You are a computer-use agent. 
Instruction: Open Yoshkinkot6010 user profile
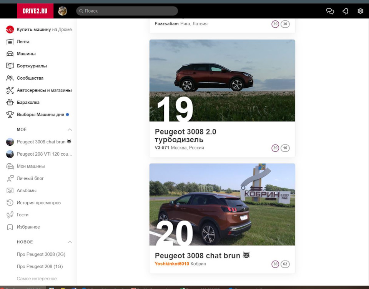point(172,264)
